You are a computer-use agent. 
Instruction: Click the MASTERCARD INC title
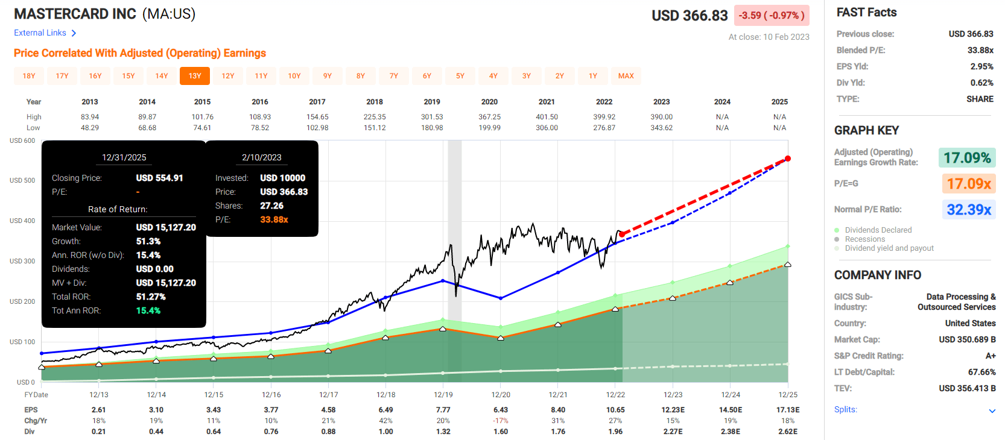click(x=75, y=14)
